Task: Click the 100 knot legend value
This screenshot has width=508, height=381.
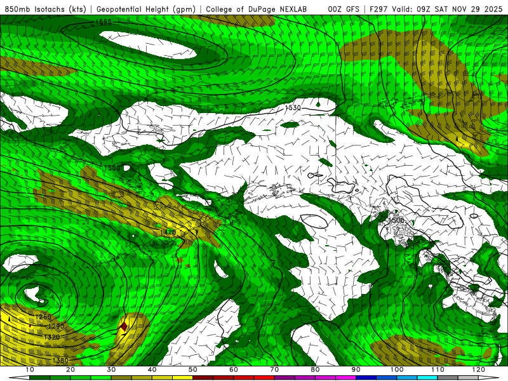Action: (397, 370)
